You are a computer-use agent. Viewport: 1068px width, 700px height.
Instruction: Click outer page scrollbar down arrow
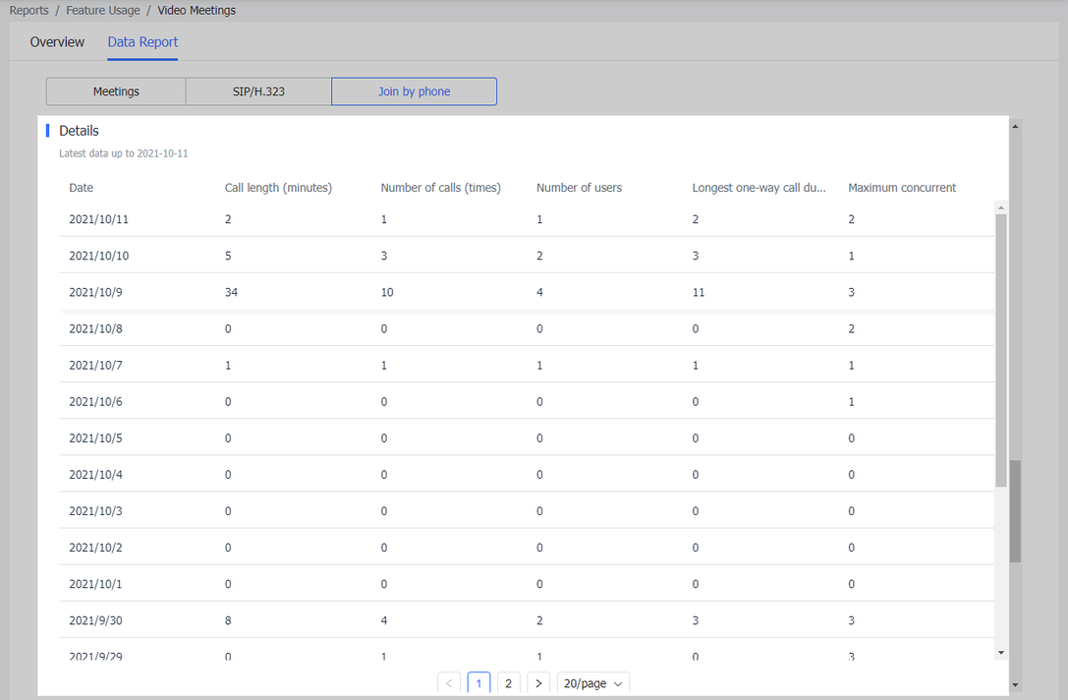click(1015, 685)
